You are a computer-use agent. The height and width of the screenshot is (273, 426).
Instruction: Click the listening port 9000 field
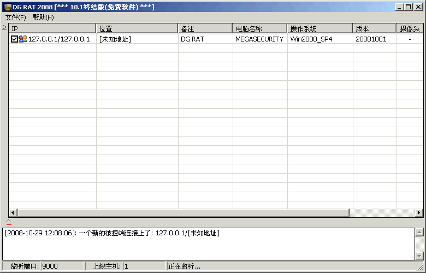coord(62,266)
